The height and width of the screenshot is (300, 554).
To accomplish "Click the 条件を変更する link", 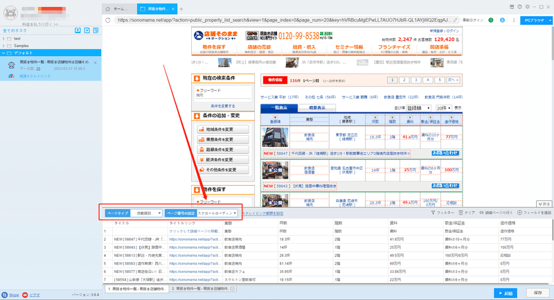I will point(222,106).
